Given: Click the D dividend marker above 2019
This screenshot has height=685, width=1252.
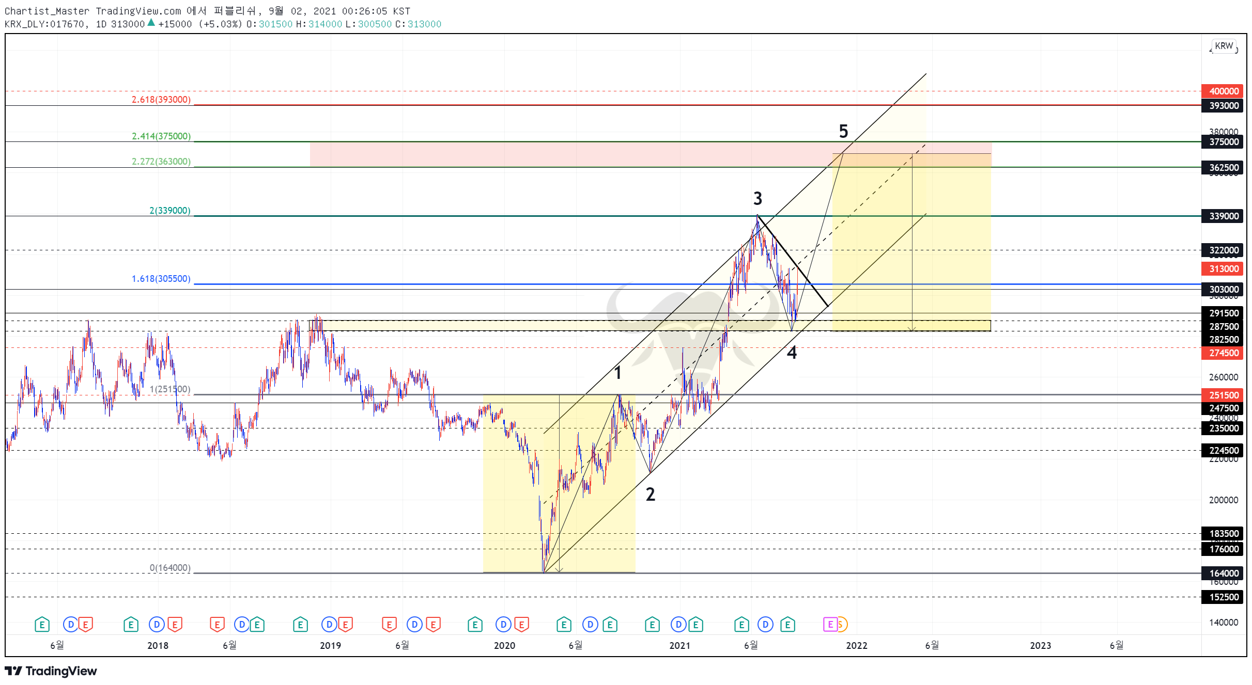Looking at the screenshot, I should [329, 625].
